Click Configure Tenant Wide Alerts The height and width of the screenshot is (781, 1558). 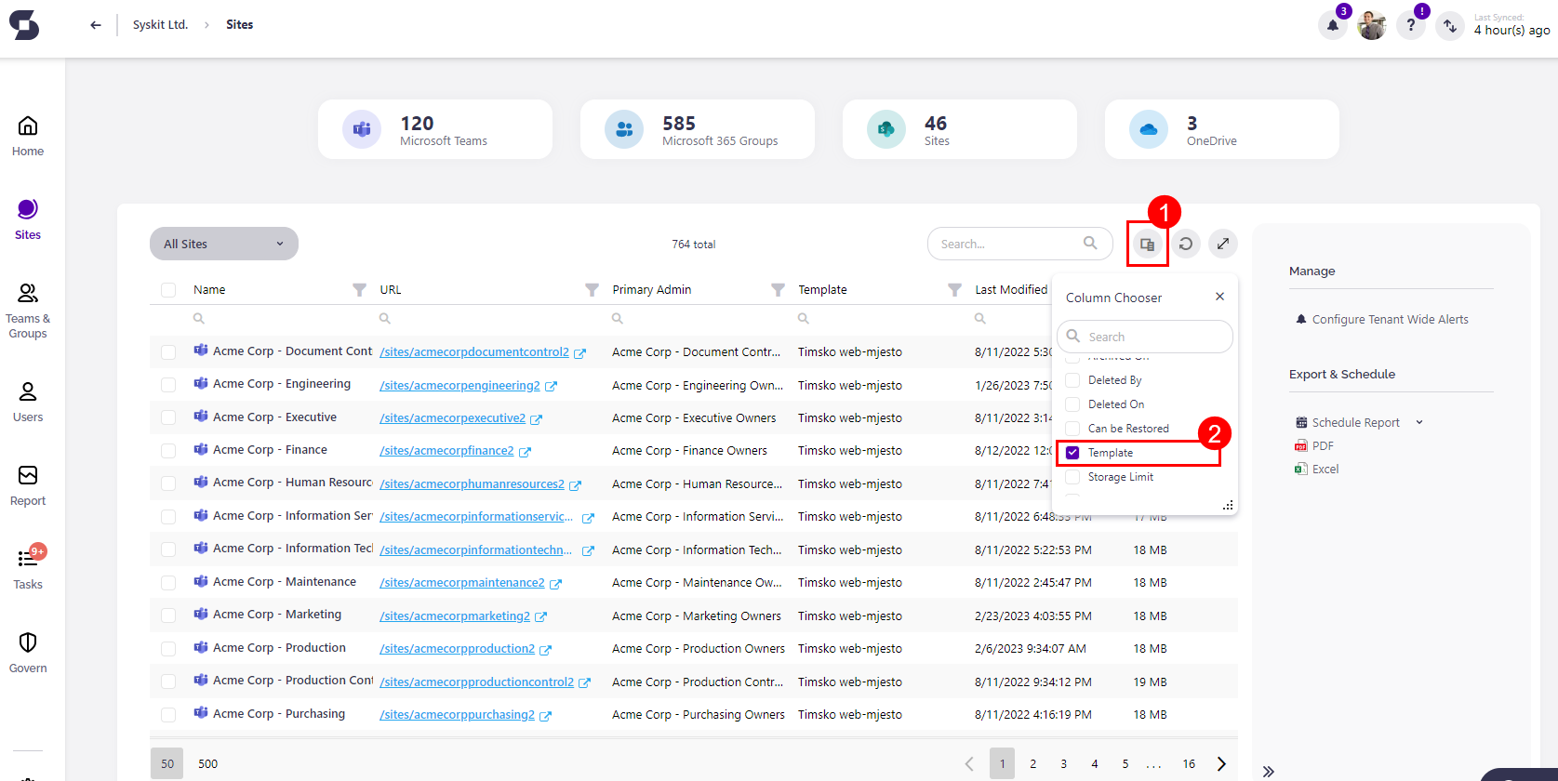pos(1382,319)
